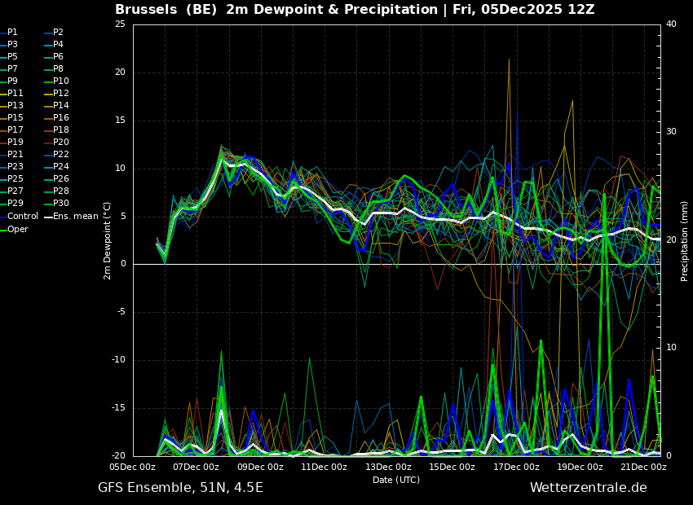Click the 2m Dewpoint (°C) axis title
The image size is (693, 505).
pyautogui.click(x=108, y=240)
